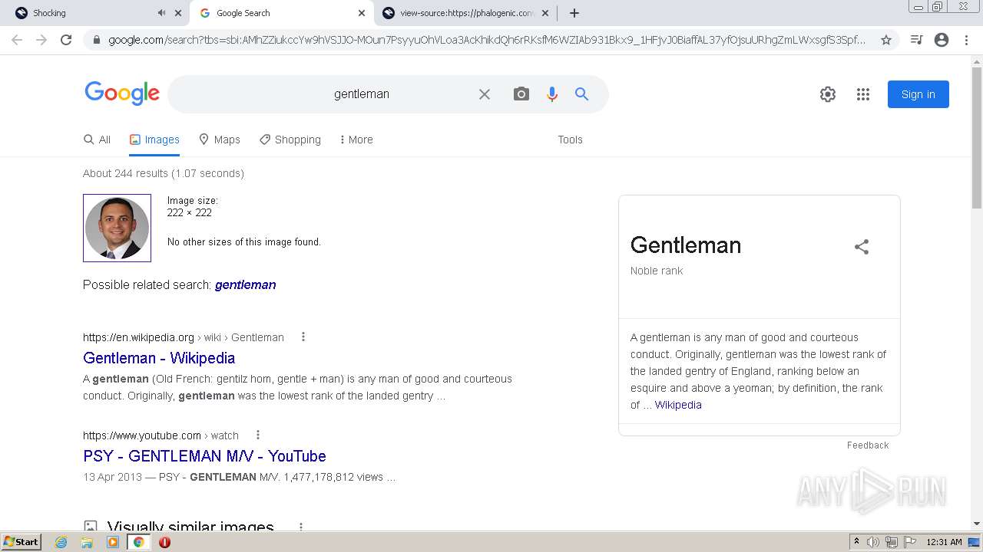Open the red taskbar application icon

pyautogui.click(x=164, y=542)
